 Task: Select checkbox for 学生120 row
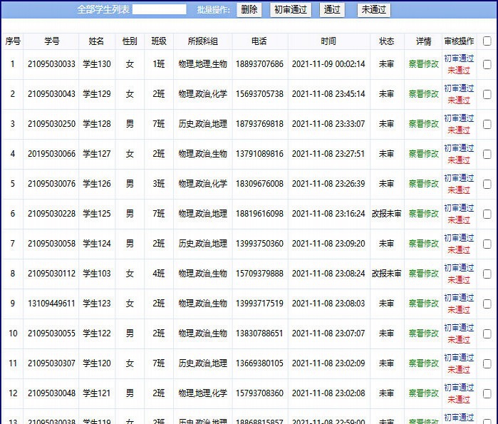click(487, 363)
